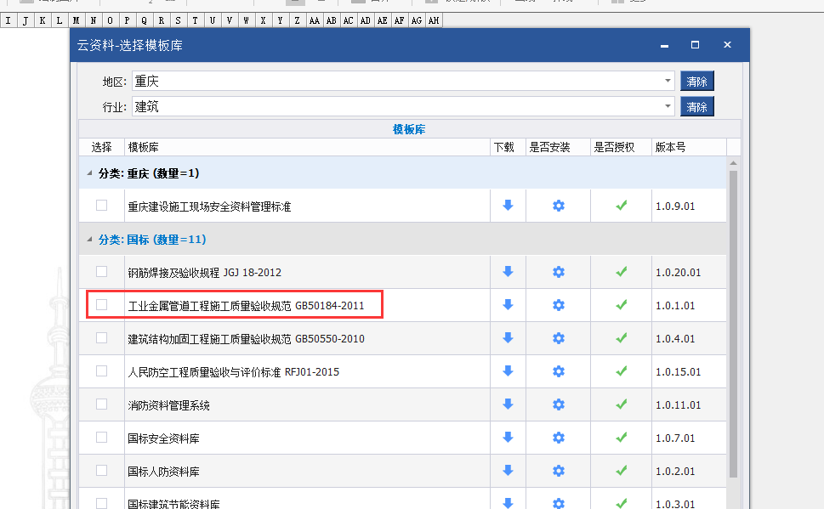Click 清除 button next to 地区
This screenshot has width=824, height=509.
696,82
